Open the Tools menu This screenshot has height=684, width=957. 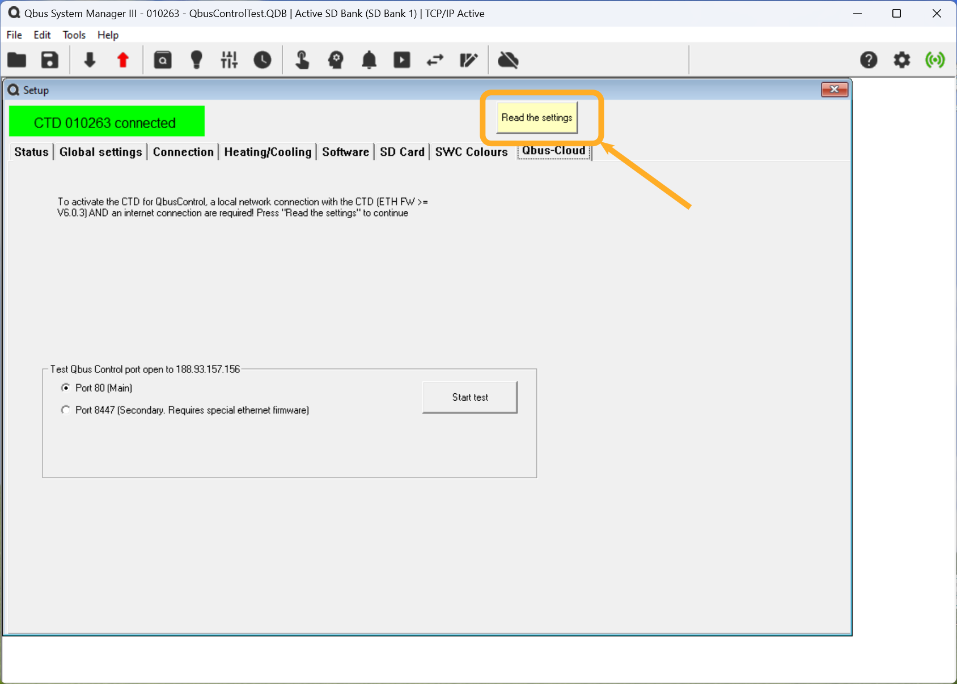(x=74, y=35)
